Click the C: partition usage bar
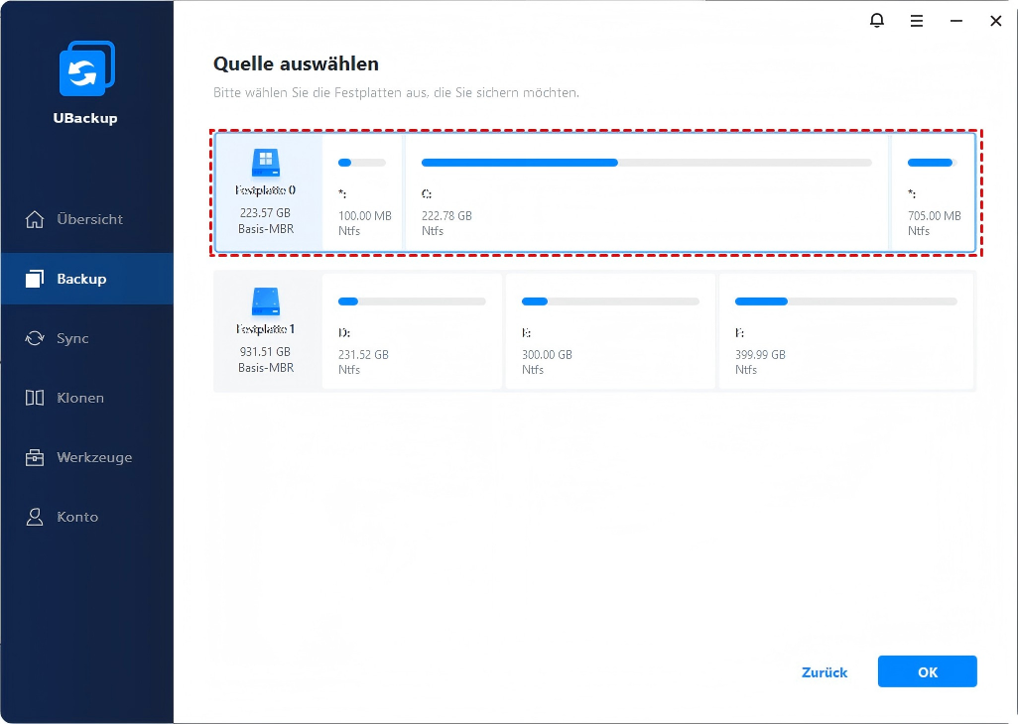This screenshot has width=1018, height=724. pos(646,163)
